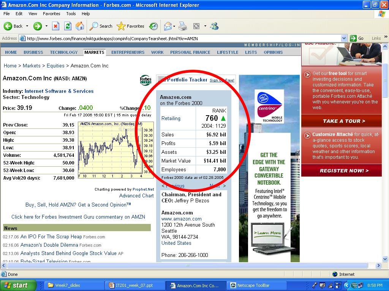The image size is (389, 291).
Task: Expand the Links toolbar chevron
Action: [x=386, y=37]
